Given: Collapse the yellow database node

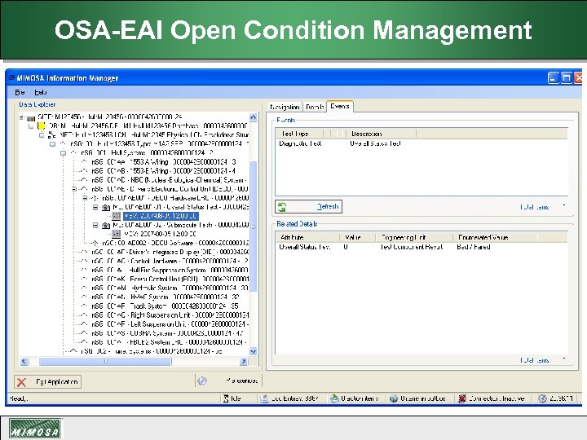Looking at the screenshot, I should pyautogui.click(x=31, y=126).
